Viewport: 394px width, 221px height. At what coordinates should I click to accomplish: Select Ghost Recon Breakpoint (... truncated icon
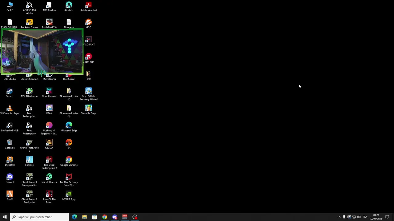(x=29, y=180)
